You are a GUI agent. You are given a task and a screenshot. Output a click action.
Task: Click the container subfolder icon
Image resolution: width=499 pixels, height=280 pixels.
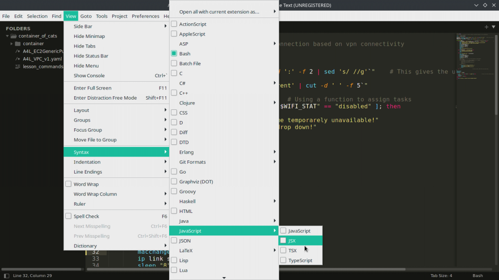point(18,44)
